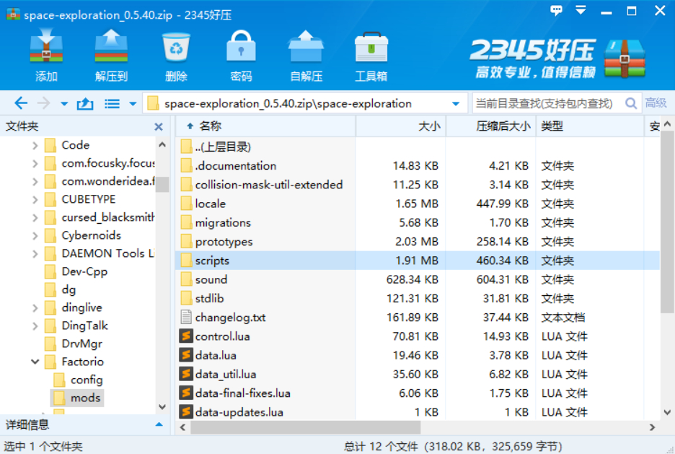
Task: Select DrvMgr in folder tree
Action: (74, 344)
